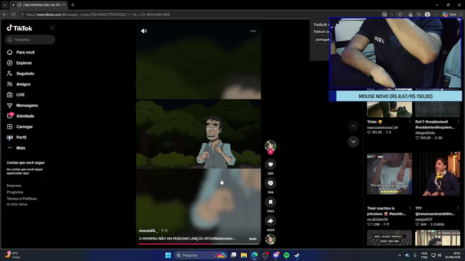Open Spotify from taskbar
Image resolution: width=465 pixels, height=261 pixels.
[x=286, y=255]
